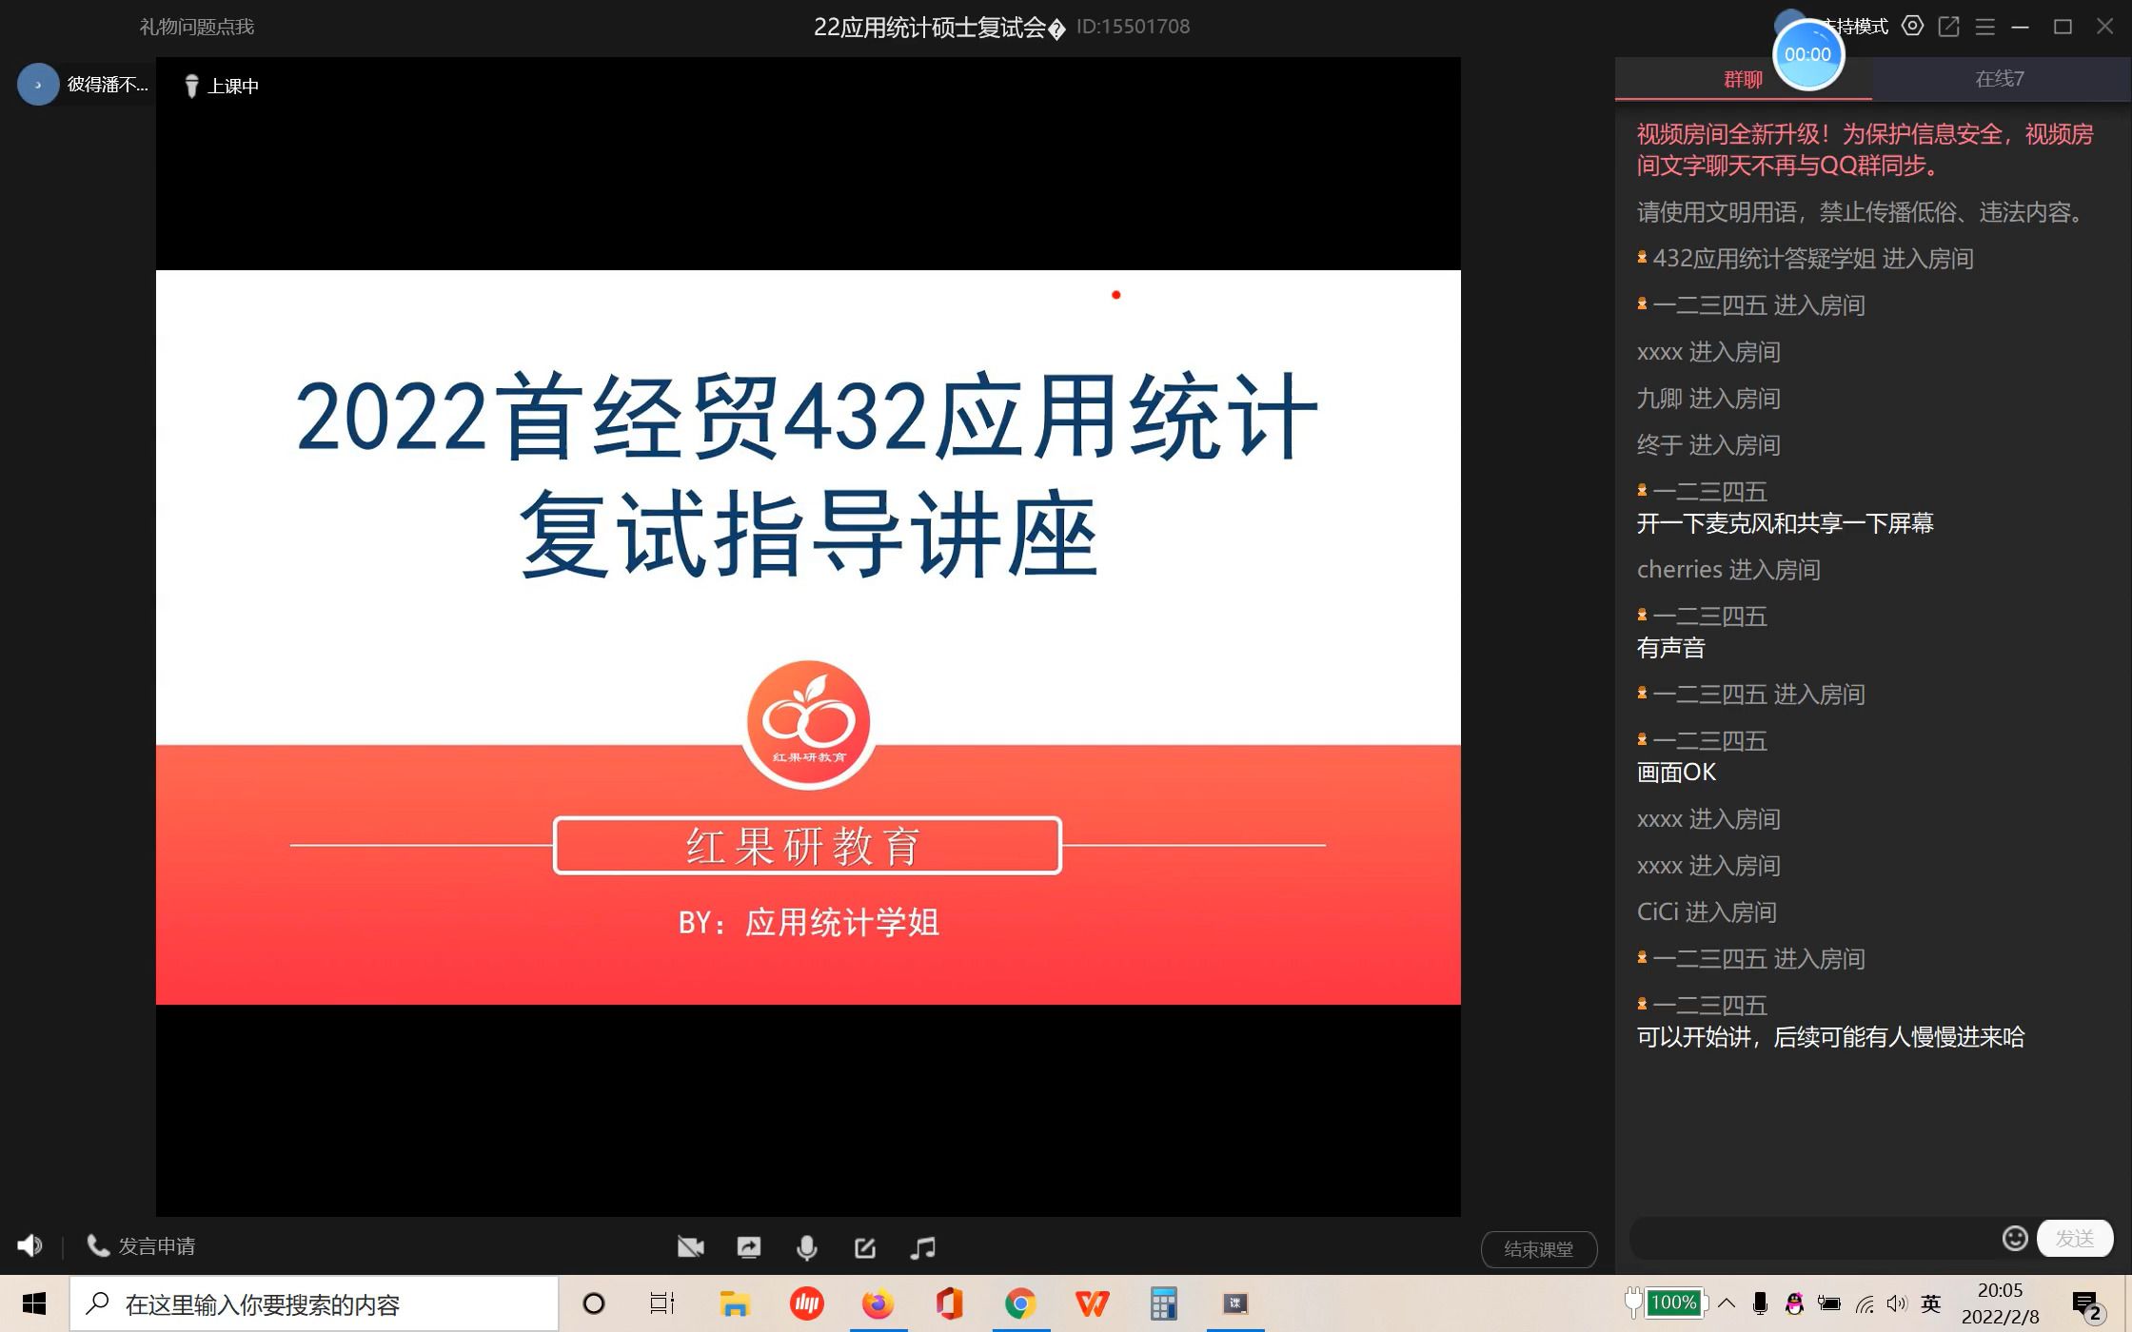The image size is (2132, 1332).
Task: Click the classroom app taskbar icon
Action: pyautogui.click(x=1235, y=1303)
